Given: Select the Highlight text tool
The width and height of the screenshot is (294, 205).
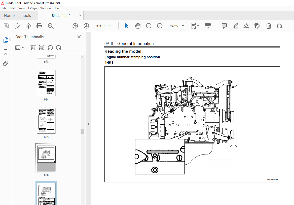Looking at the screenshot, I should [x=235, y=26].
